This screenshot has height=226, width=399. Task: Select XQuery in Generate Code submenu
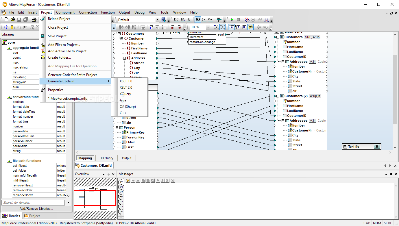[129, 94]
